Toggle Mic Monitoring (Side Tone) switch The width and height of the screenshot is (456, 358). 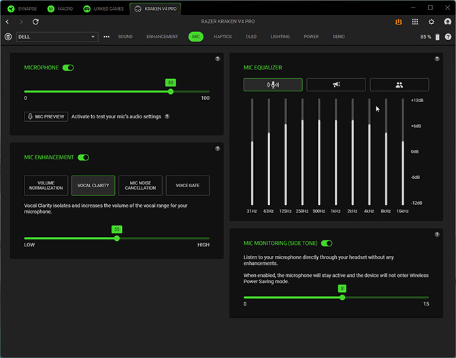pos(327,244)
